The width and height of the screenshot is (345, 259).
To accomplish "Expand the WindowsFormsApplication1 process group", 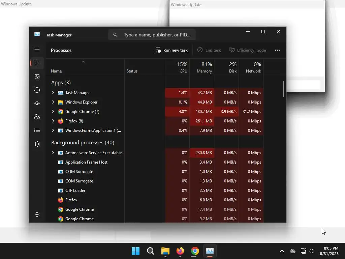I will 53,131.
